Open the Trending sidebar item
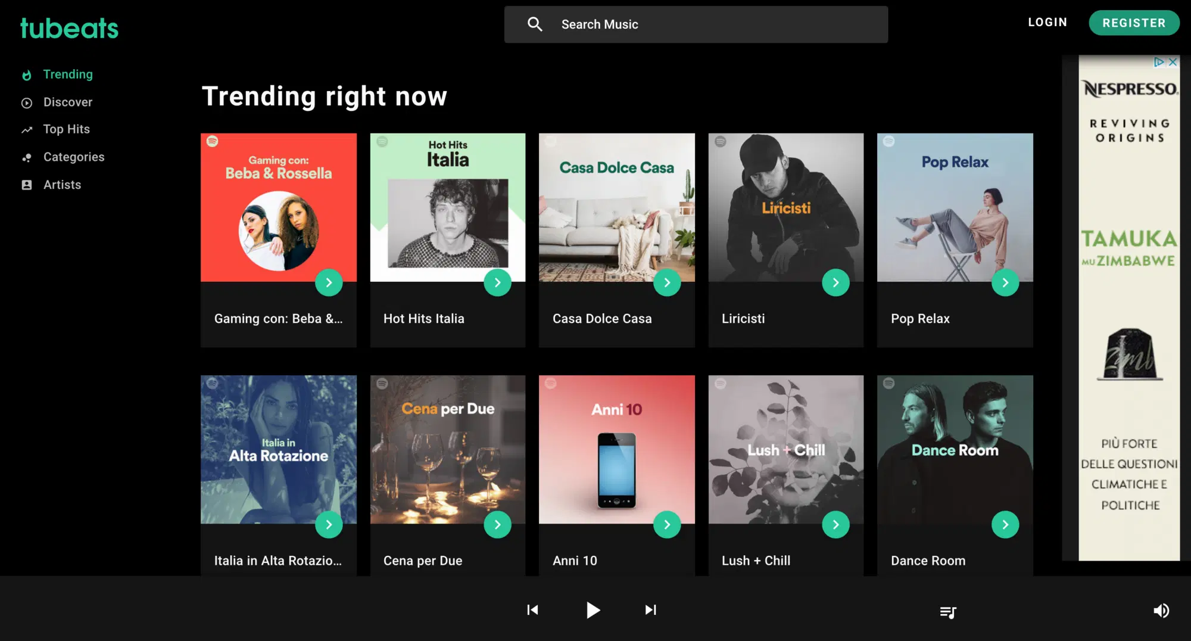 pos(68,74)
